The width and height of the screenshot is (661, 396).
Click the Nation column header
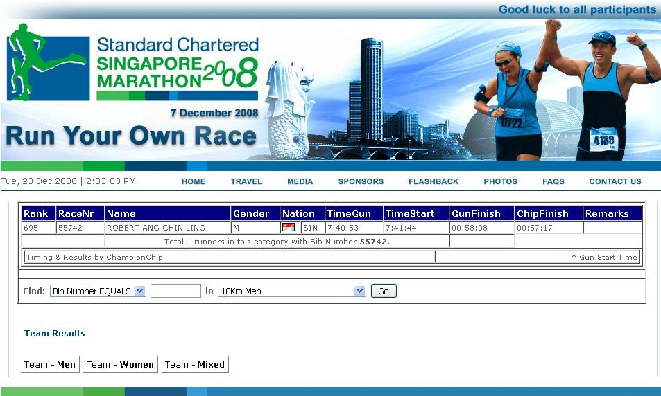[302, 213]
